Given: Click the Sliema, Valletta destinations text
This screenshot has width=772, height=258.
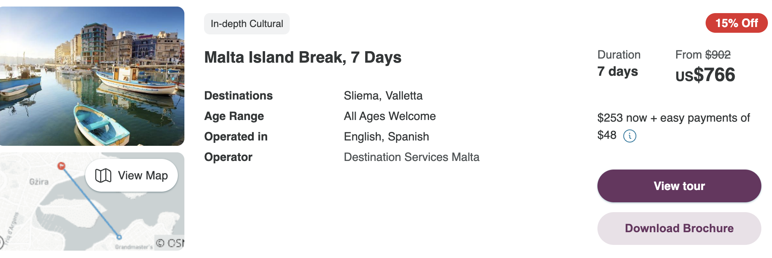Looking at the screenshot, I should click(383, 95).
